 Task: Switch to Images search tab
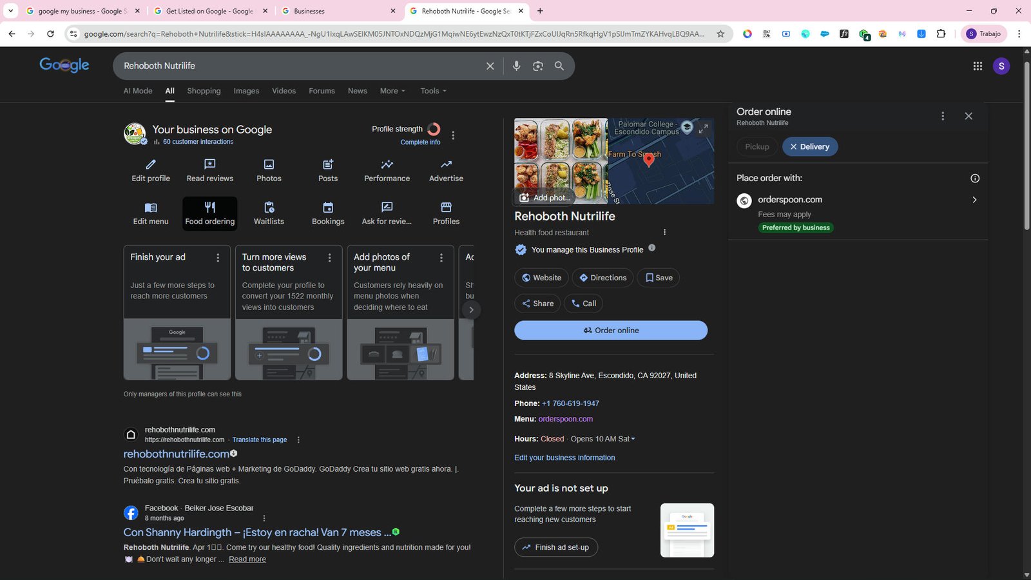pos(246,91)
